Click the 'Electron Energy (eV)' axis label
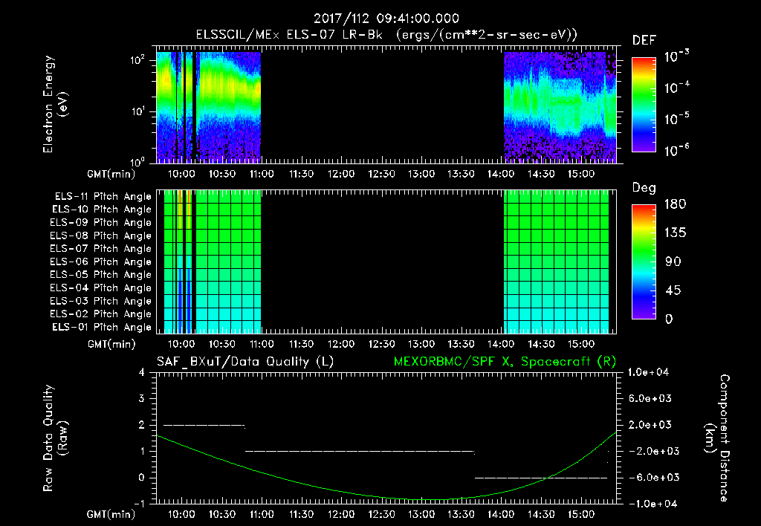 [x=55, y=104]
